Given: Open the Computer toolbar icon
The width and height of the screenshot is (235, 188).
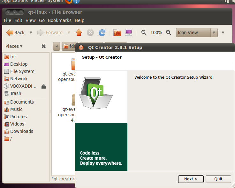Looking at the screenshot, I should click(x=129, y=33).
